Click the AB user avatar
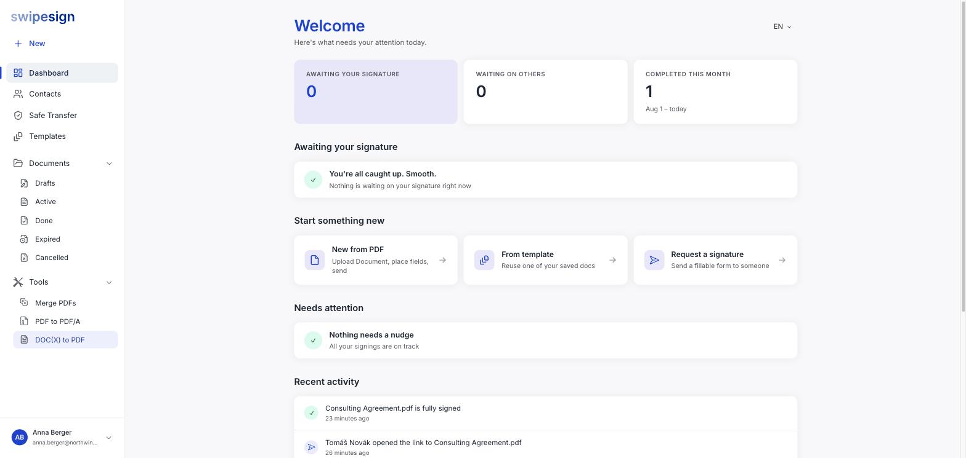966x458 pixels. [20, 438]
